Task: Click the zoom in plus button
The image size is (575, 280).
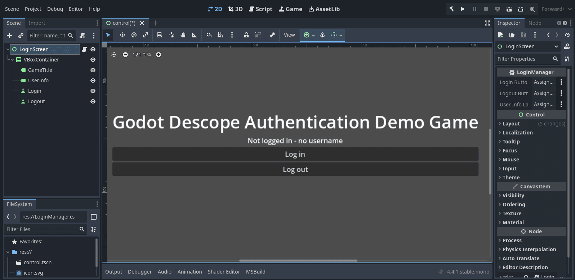Action: click(159, 55)
